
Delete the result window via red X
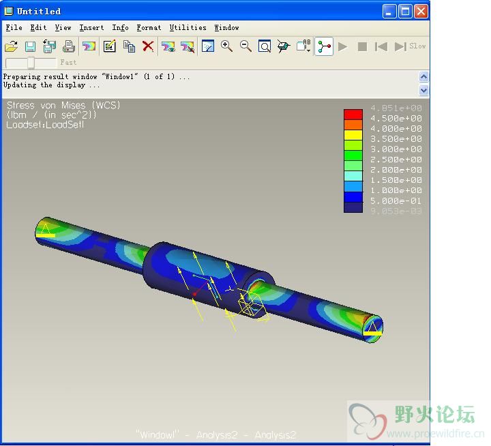[148, 46]
